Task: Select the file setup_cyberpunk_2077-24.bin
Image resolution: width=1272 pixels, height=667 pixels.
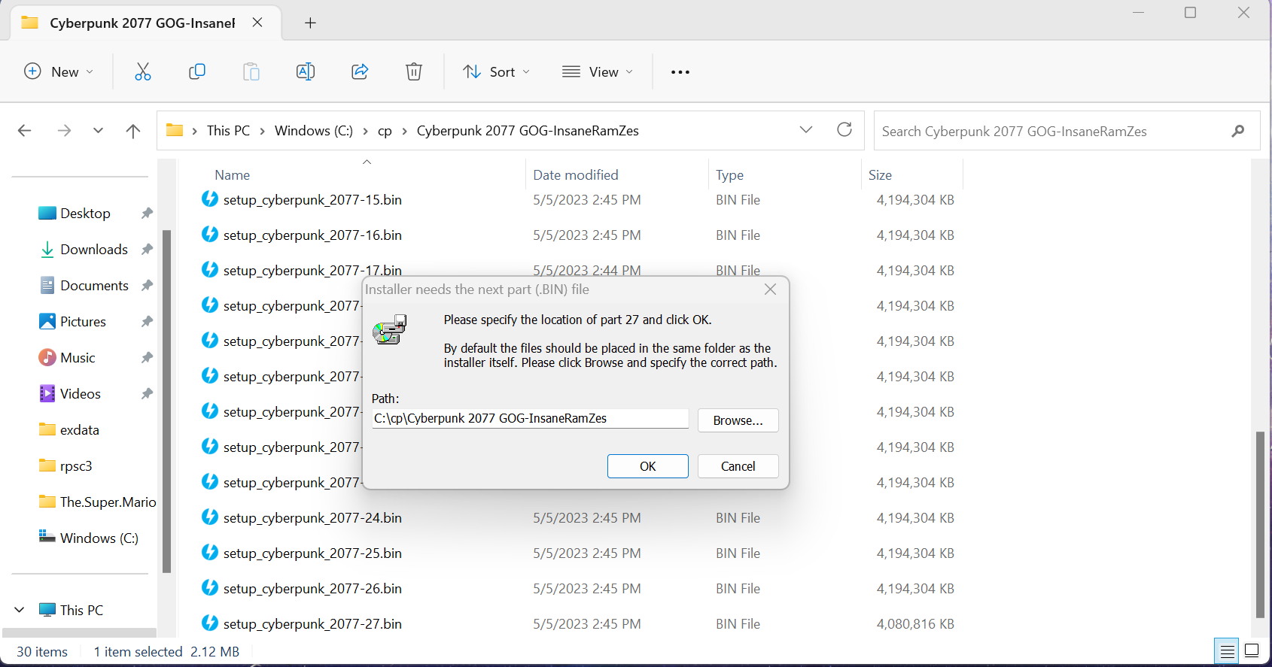Action: pyautogui.click(x=312, y=517)
